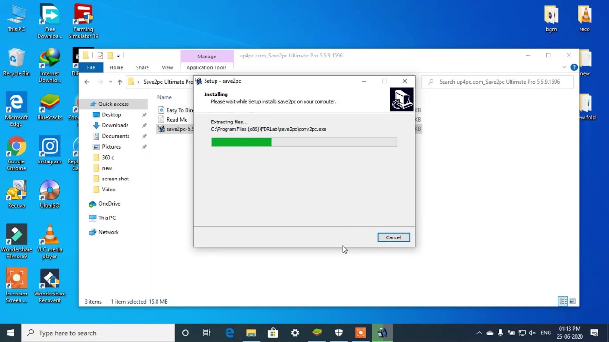Click muted volume tray icon
This screenshot has width=609, height=342.
pos(532,333)
